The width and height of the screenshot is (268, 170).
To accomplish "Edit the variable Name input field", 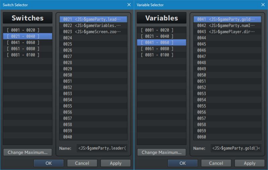I will click(236, 148).
